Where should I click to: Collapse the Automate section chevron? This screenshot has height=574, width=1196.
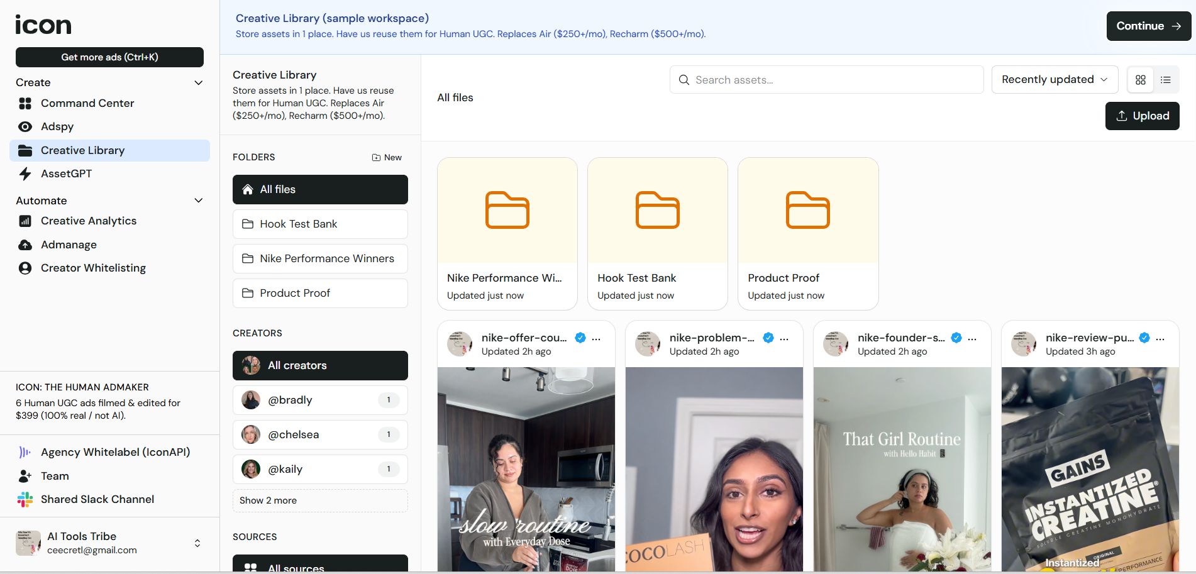point(199,201)
